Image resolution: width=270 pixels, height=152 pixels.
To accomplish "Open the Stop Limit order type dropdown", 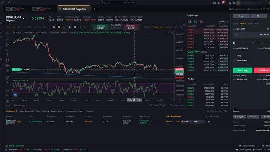I will click(x=254, y=24).
